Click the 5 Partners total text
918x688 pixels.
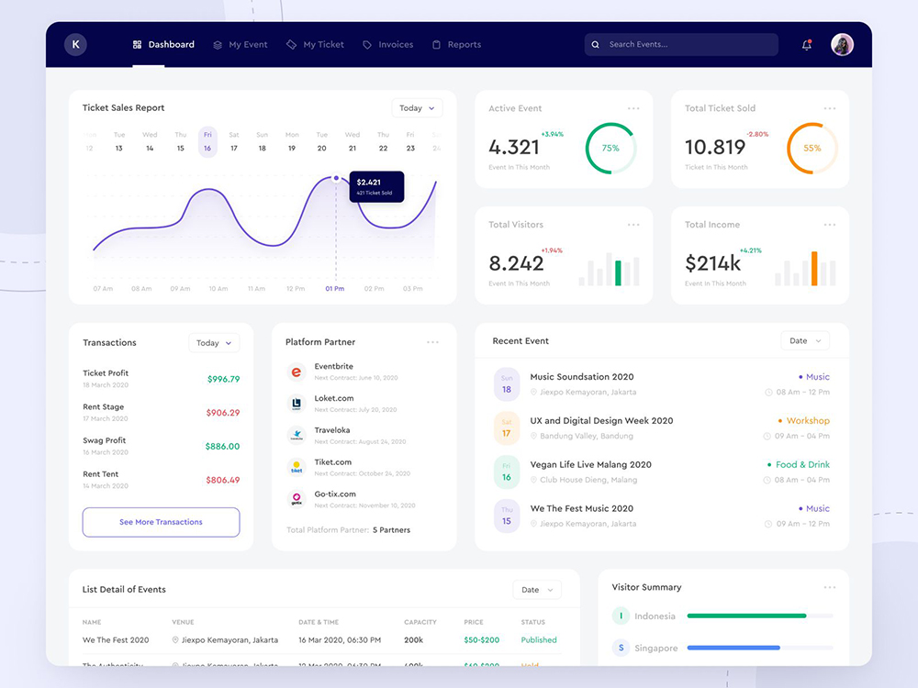[x=392, y=530]
